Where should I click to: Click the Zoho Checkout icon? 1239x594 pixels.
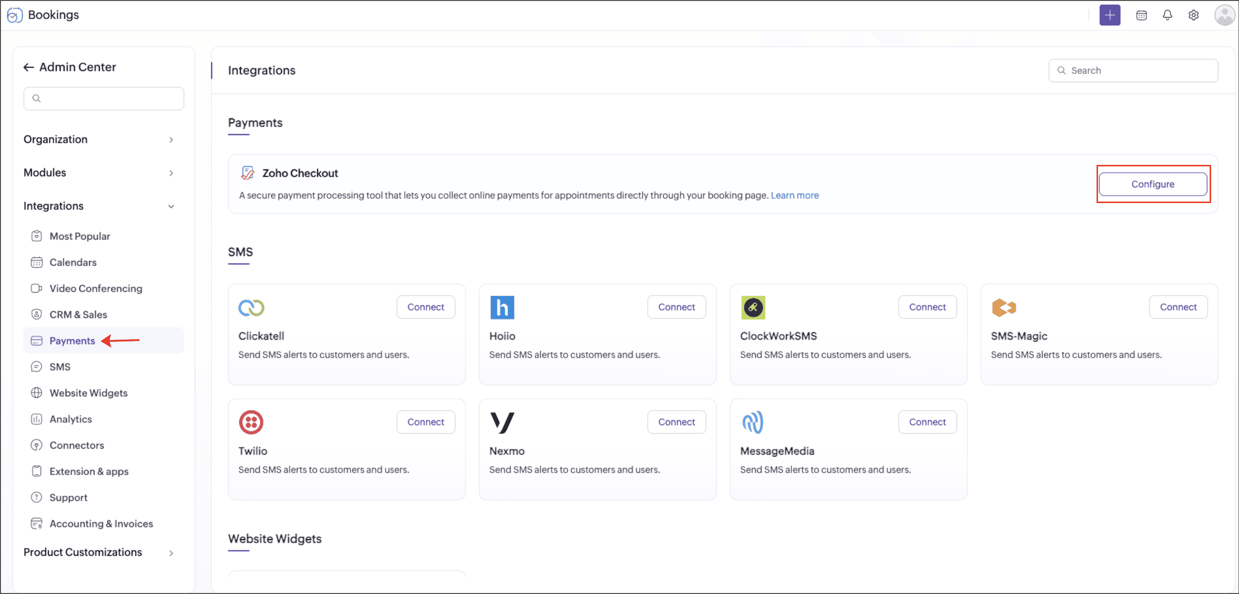click(x=248, y=173)
